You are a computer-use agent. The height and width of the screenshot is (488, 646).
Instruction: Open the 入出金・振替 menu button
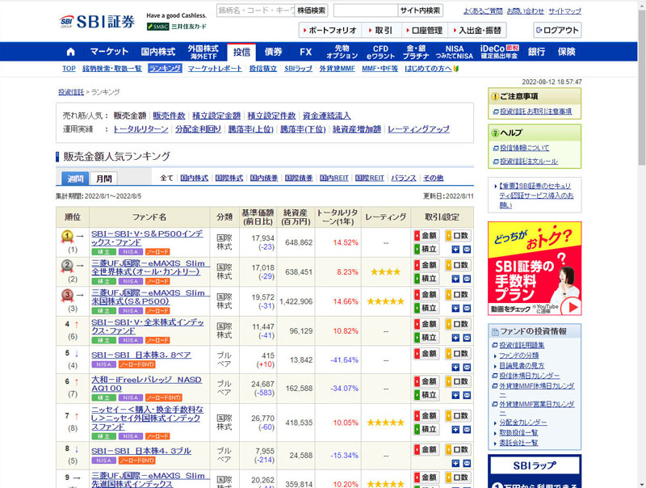point(478,31)
